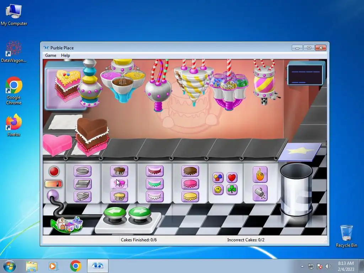Screen dimensions: 364x273
Task: Click the flame topping button
Action: click(260, 175)
